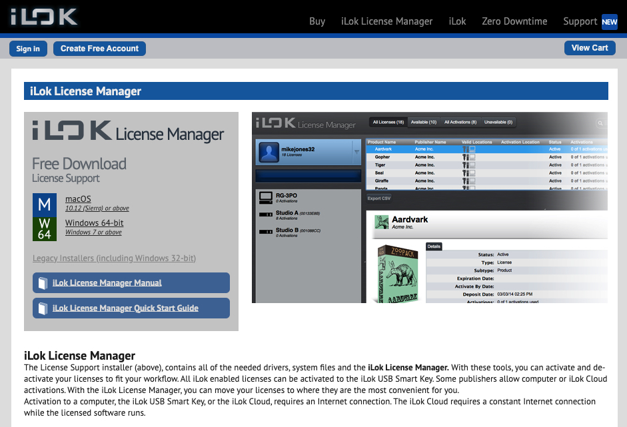Click the NEW badge next to Support
The image size is (627, 427).
[x=609, y=21]
